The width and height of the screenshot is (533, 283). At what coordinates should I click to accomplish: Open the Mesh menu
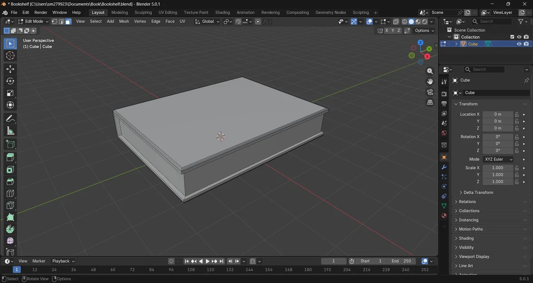[x=124, y=21]
